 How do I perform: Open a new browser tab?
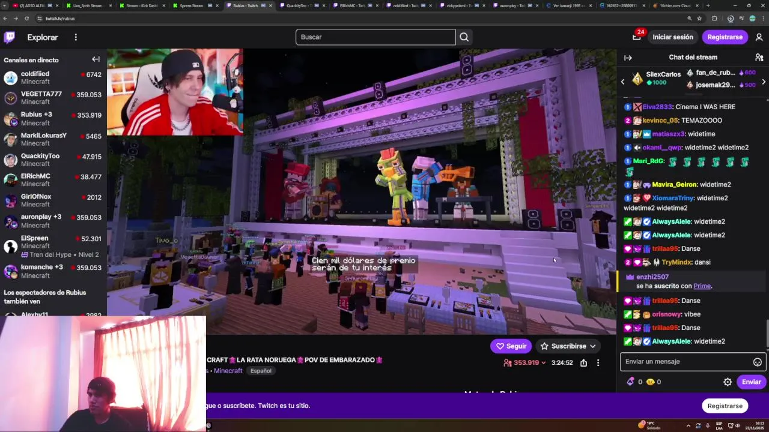coord(708,5)
